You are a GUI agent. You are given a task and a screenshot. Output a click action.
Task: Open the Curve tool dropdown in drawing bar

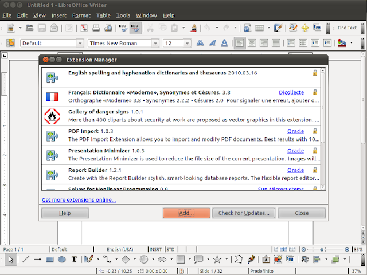click(x=98, y=259)
